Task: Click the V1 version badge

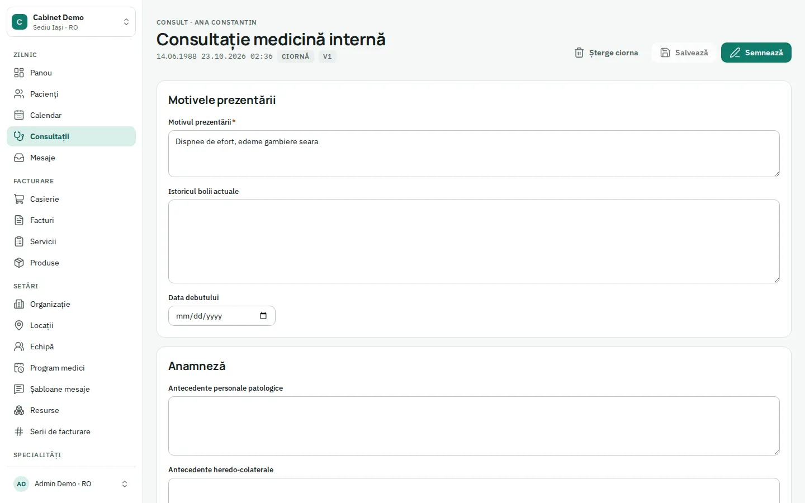Action: click(x=328, y=56)
